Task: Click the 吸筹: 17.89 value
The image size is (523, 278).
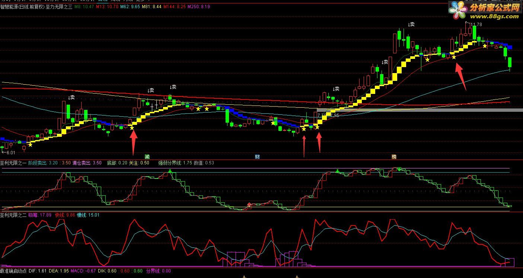Action: (x=40, y=215)
